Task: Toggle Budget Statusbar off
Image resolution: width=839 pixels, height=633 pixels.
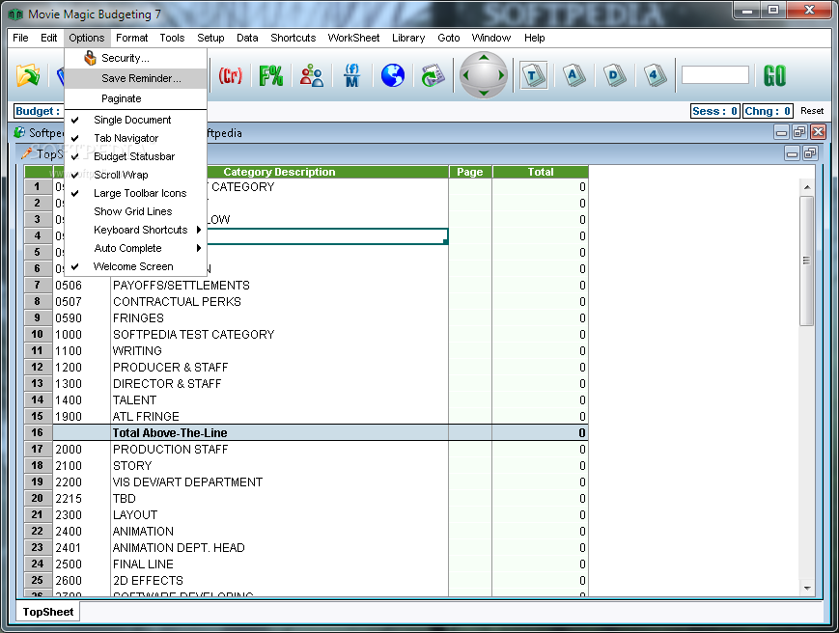Action: [x=135, y=156]
